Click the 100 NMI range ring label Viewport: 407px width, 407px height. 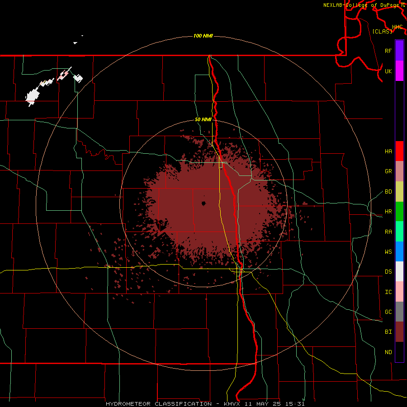click(x=203, y=36)
